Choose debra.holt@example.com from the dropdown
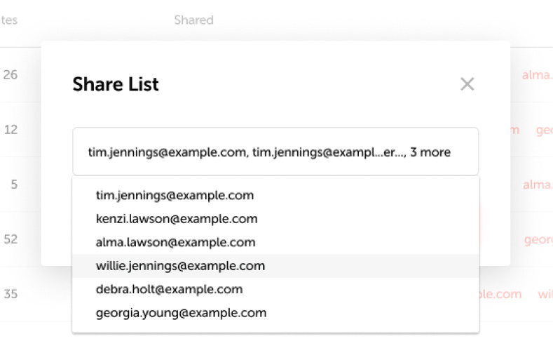 pos(275,289)
